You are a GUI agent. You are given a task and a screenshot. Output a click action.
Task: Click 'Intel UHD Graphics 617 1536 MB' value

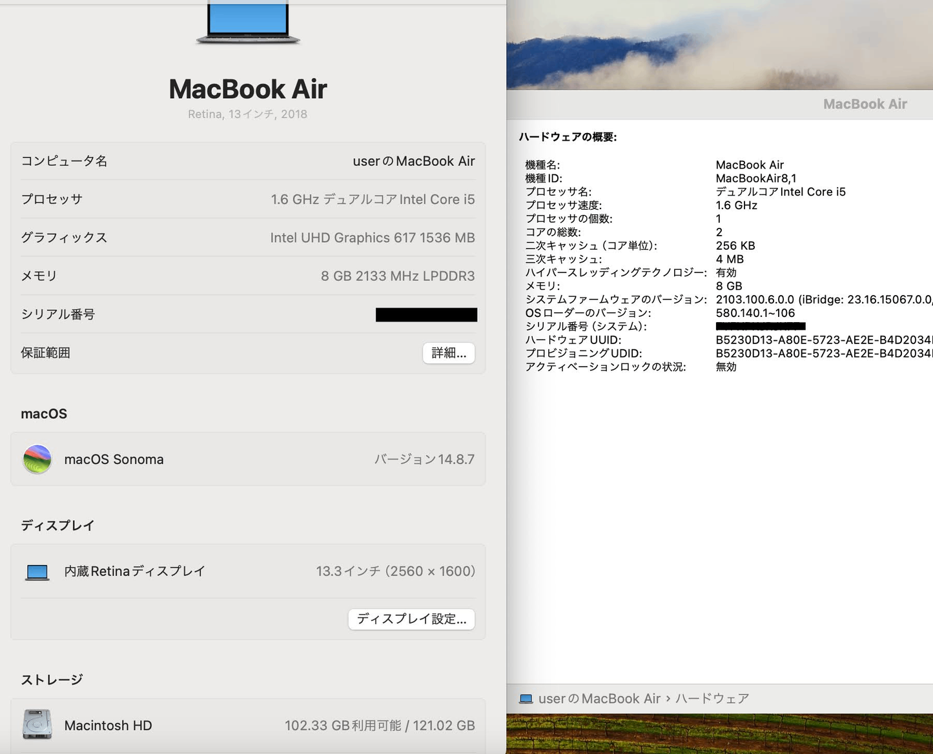(x=373, y=238)
